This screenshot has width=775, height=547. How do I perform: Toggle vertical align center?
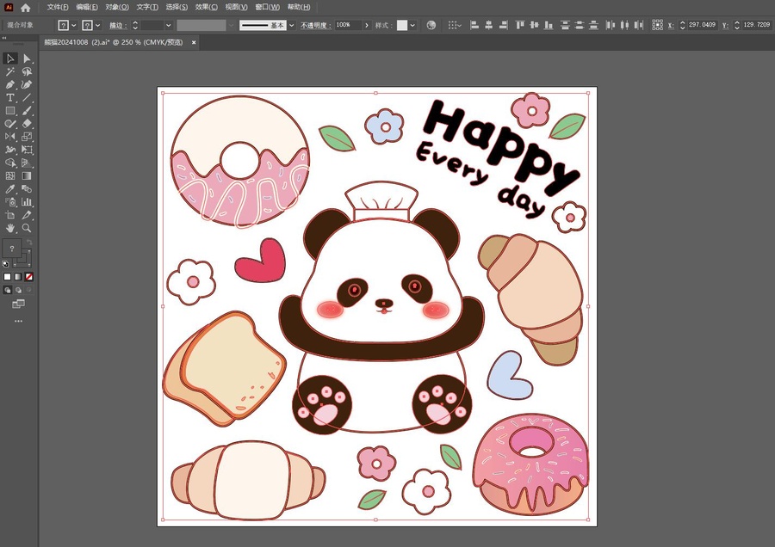(x=534, y=25)
